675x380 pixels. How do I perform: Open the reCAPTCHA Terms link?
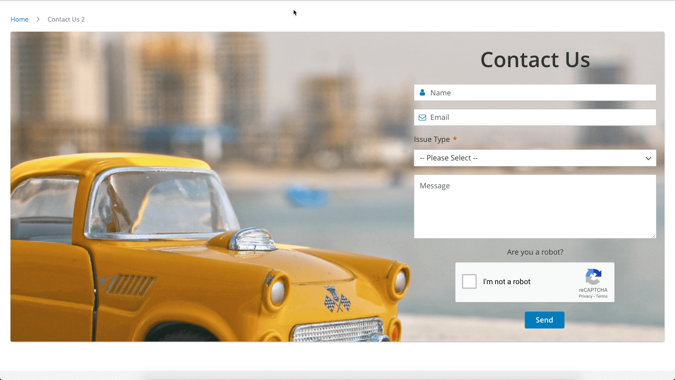tap(602, 296)
